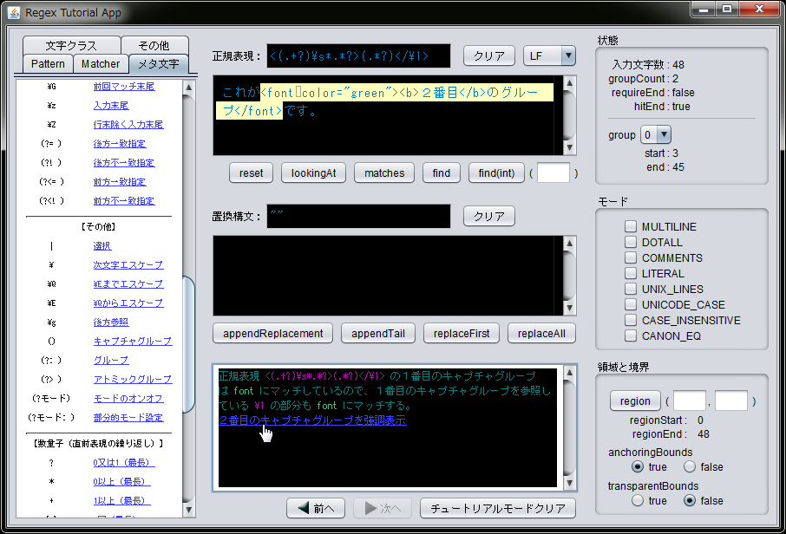Select the メタ文字 tab
786x534 pixels.
point(159,63)
